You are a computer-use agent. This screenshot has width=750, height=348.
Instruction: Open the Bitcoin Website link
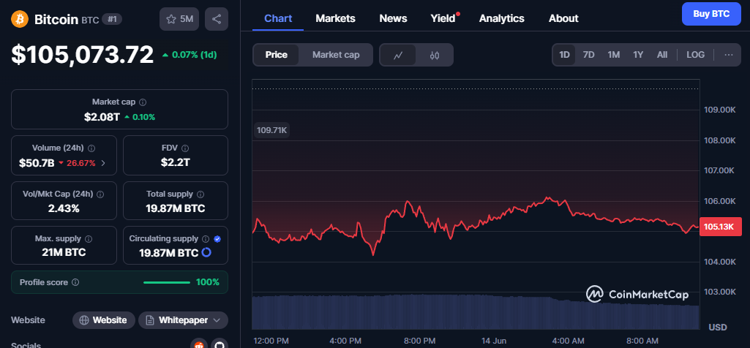point(104,320)
